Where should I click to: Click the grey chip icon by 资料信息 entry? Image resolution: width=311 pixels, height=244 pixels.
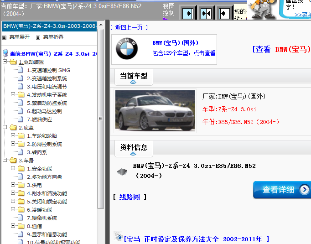pos(122,171)
